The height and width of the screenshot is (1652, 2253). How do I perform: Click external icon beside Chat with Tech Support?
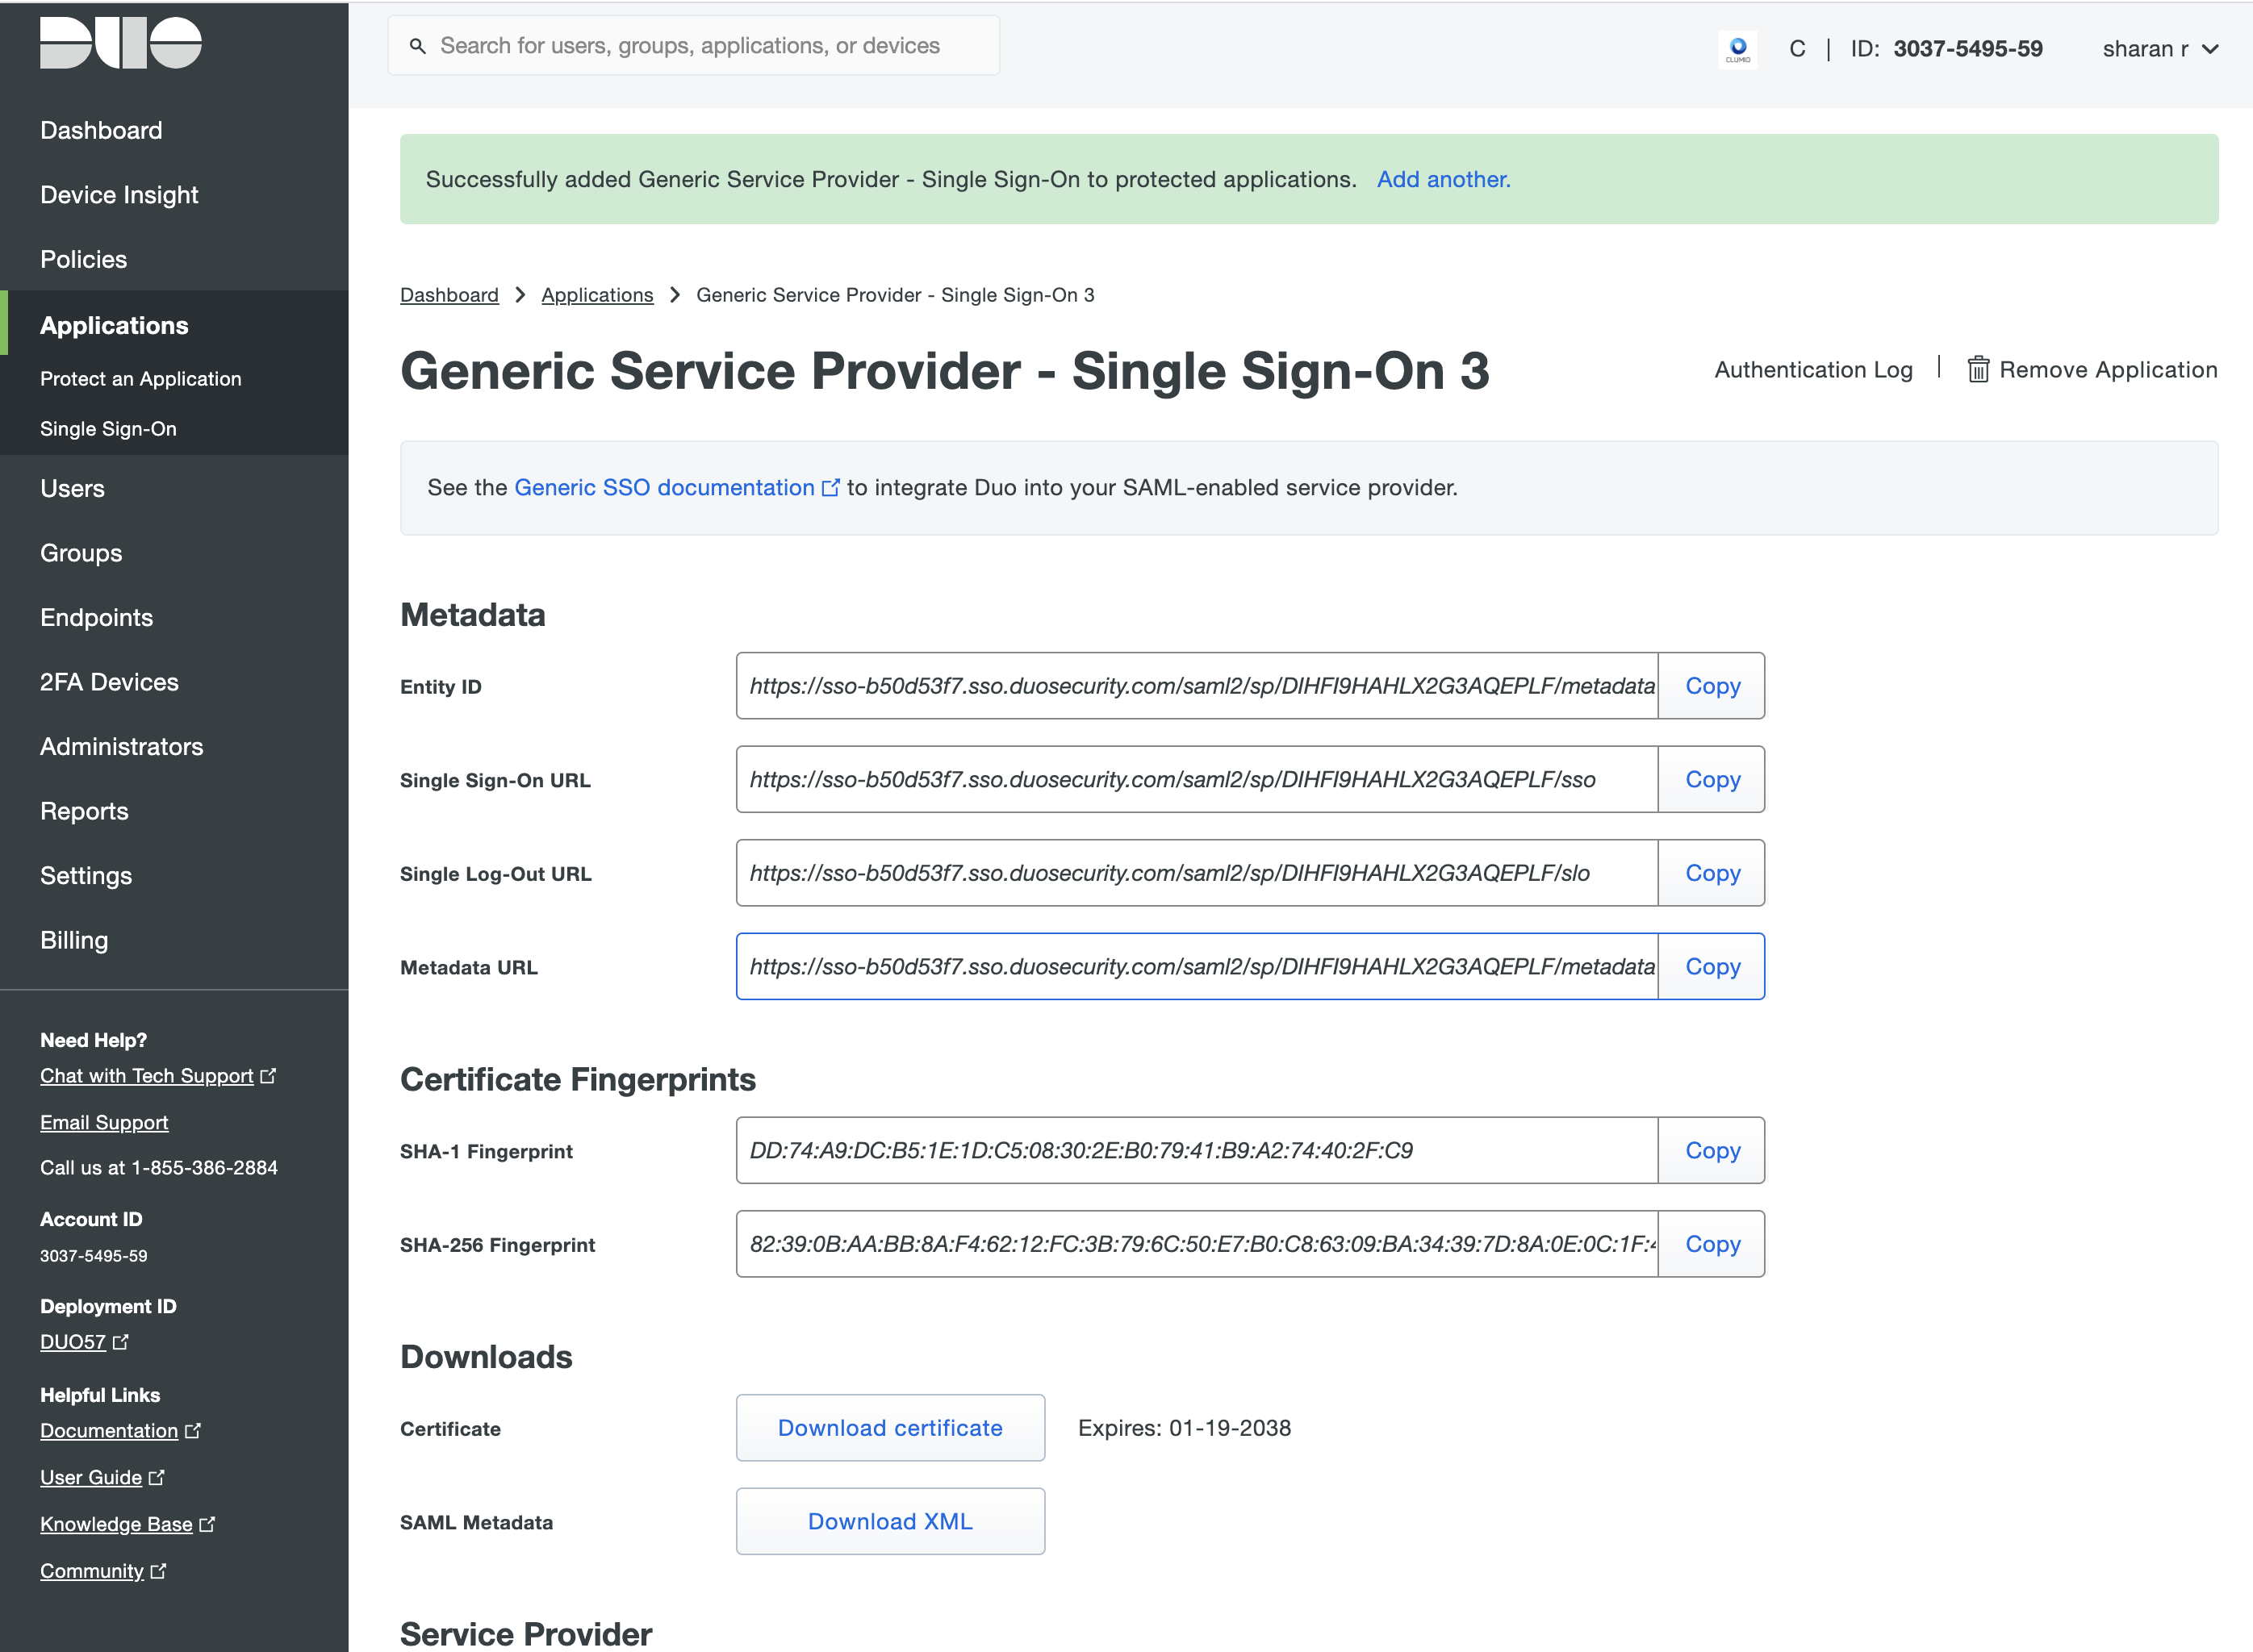268,1076
